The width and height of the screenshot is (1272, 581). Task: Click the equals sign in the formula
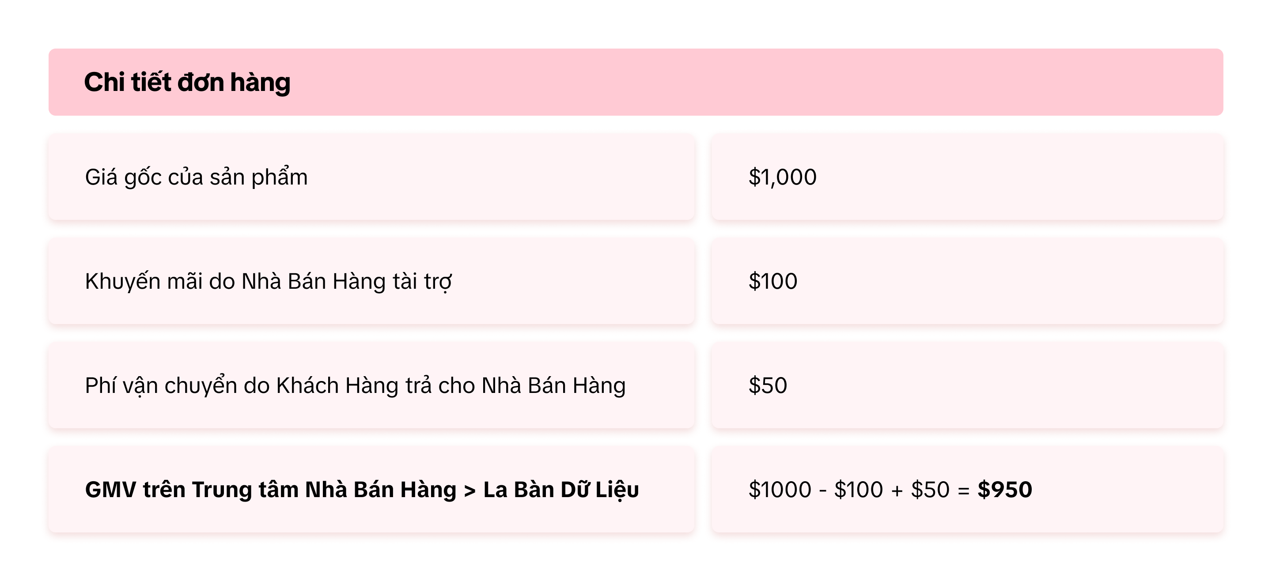coord(963,490)
